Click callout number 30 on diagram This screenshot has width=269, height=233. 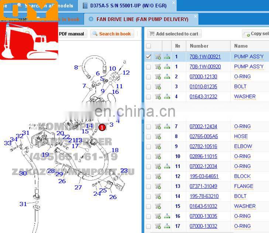pyautogui.click(x=23, y=173)
